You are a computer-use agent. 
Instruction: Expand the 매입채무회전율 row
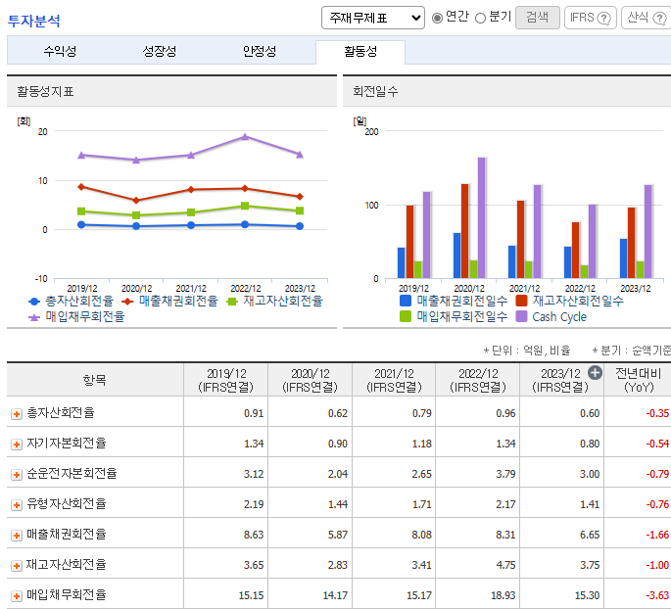pos(17,596)
